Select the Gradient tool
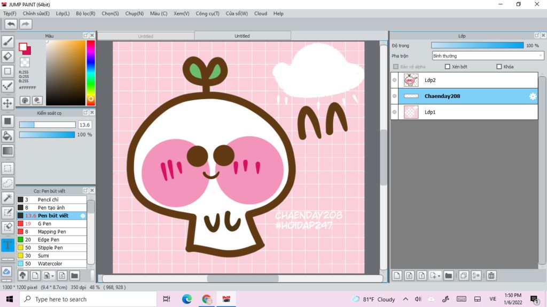This screenshot has height=307, width=547. pos(7,151)
